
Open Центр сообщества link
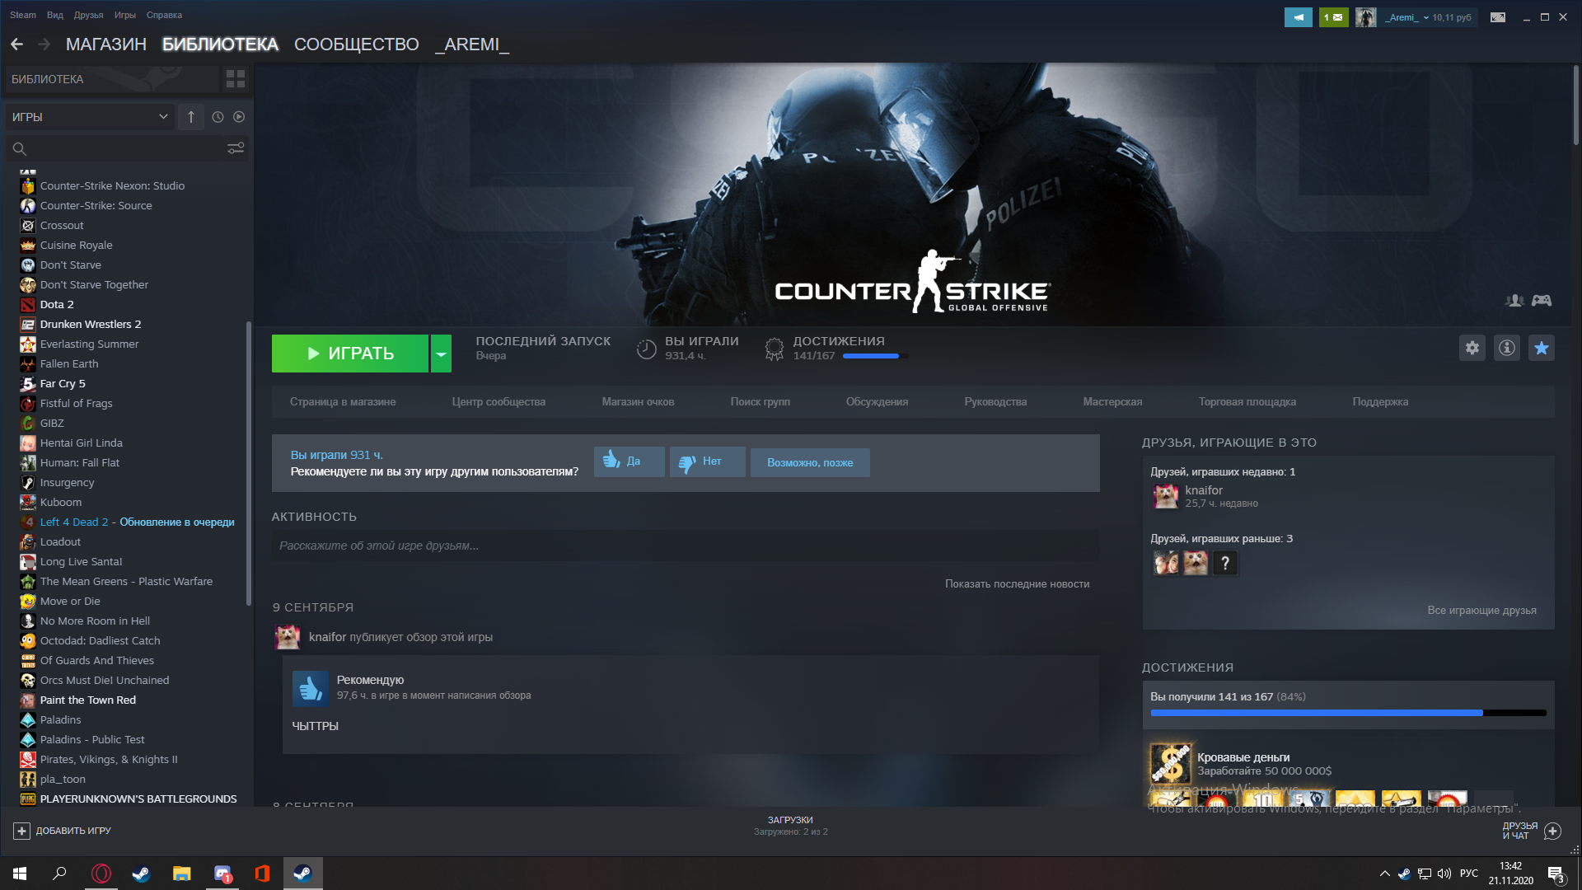tap(498, 402)
